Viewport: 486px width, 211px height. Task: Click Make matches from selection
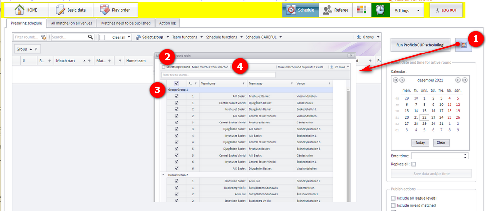tap(210, 67)
